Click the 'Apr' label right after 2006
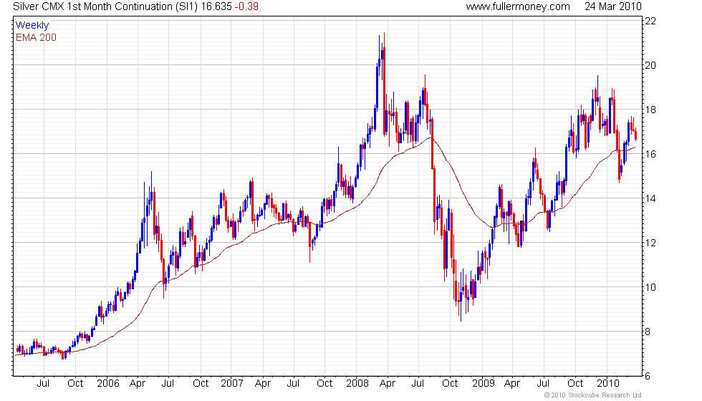Image resolution: width=702 pixels, height=401 pixels. 138,384
